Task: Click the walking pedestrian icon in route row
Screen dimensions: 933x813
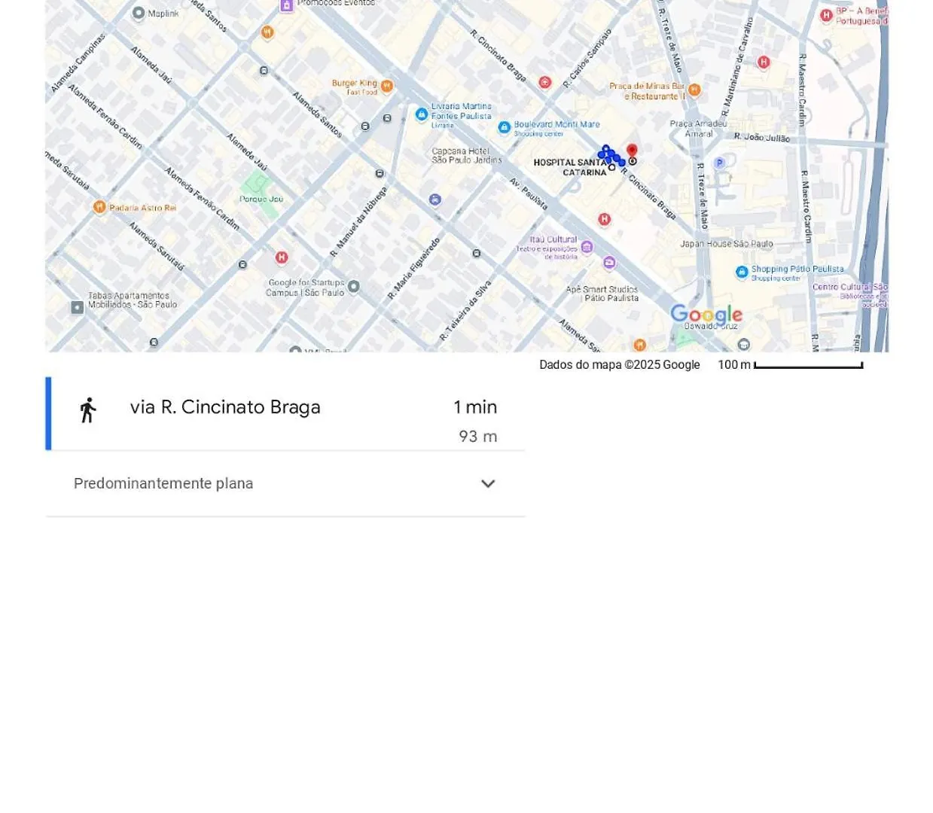Action: (x=88, y=410)
